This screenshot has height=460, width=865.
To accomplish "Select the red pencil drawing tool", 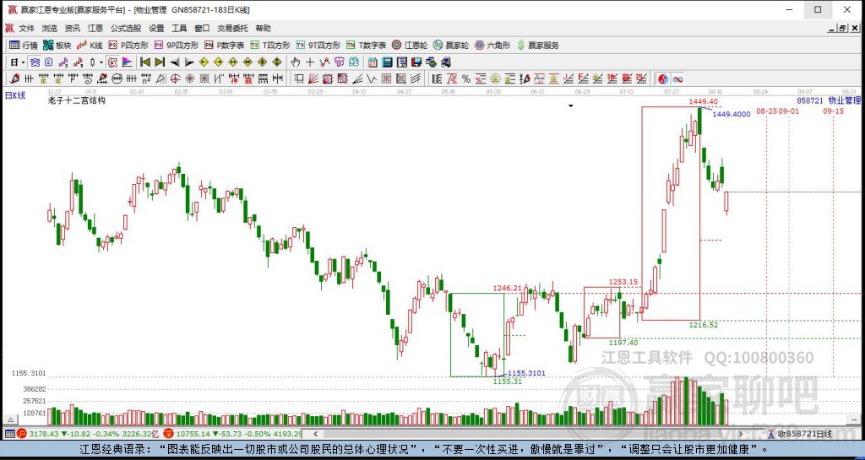I will (14, 78).
